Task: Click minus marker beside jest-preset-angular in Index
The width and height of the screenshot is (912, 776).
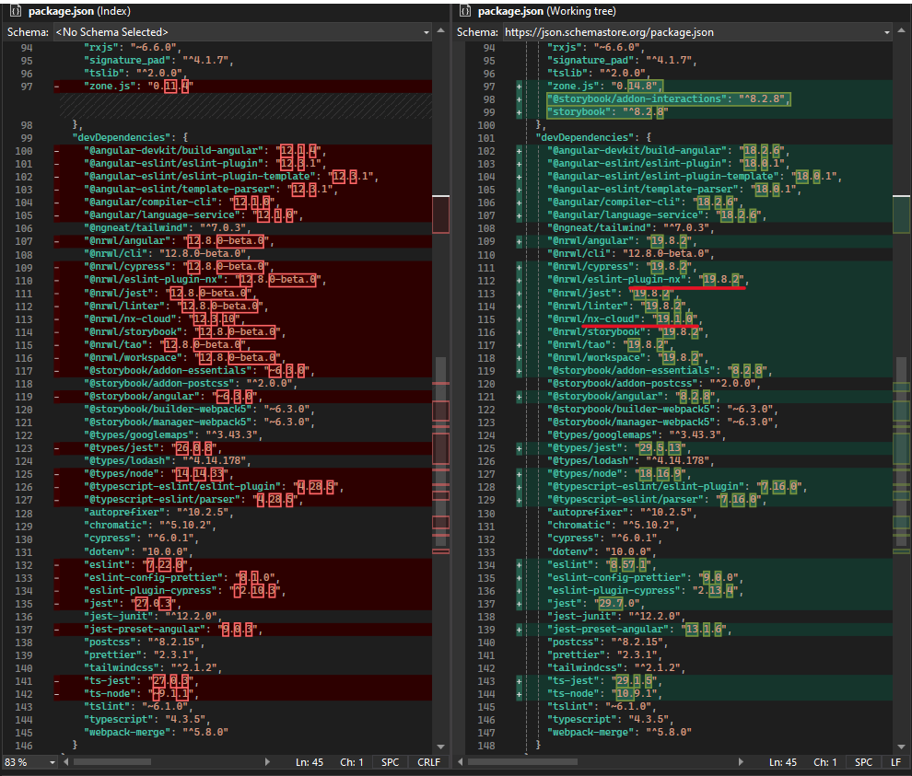Action: pos(57,630)
